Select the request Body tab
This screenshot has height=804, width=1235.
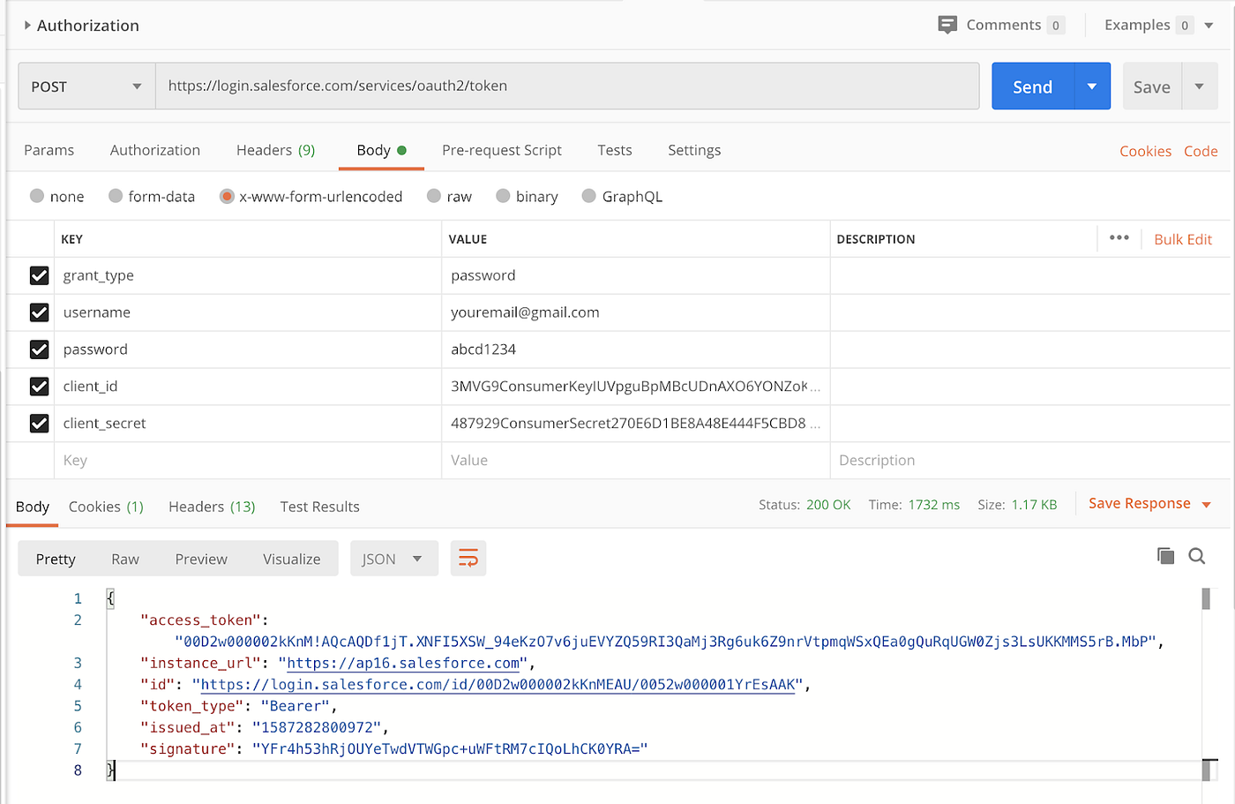click(381, 150)
